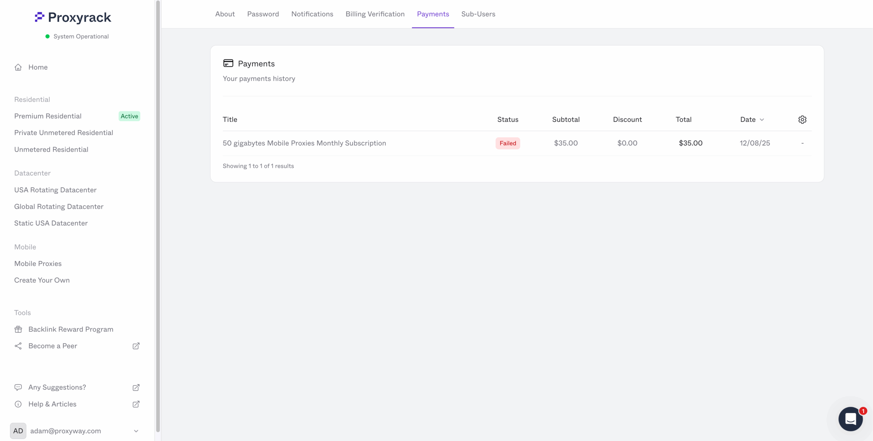Switch to the Sub-Users tab
This screenshot has width=873, height=441.
click(x=478, y=14)
